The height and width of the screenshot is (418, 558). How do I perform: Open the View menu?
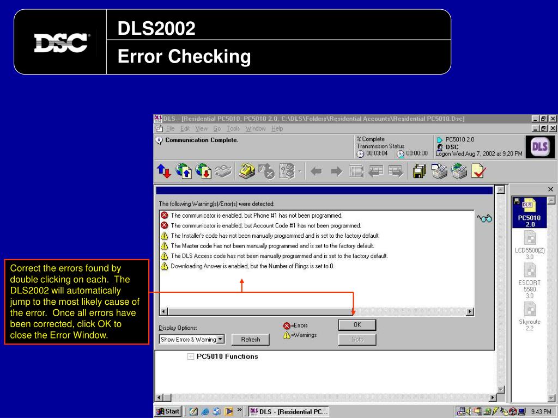(x=201, y=128)
